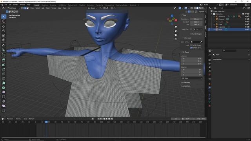
Task: Expand the Collections panel
Action: [186, 83]
